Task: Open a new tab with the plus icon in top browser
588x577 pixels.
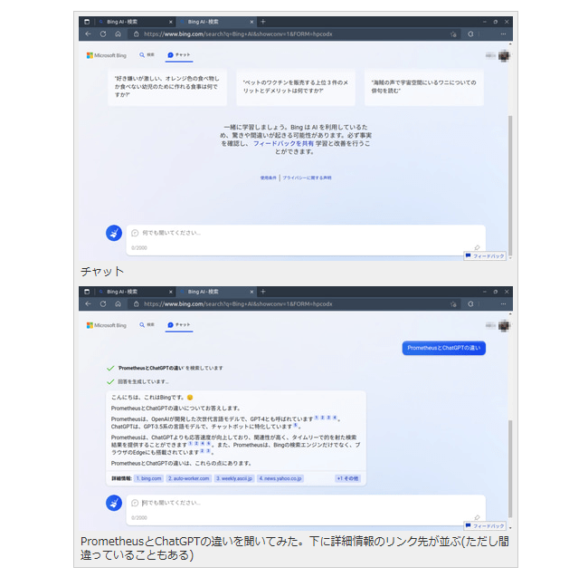Action: pos(263,21)
